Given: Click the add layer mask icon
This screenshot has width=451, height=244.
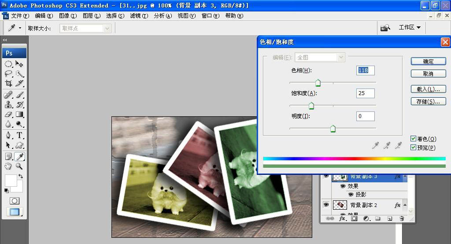Looking at the screenshot, I should point(354,218).
